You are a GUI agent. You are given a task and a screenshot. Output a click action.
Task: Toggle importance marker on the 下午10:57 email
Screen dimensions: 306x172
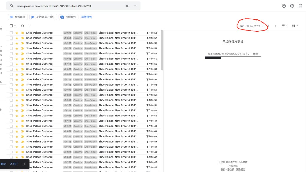[22, 38]
